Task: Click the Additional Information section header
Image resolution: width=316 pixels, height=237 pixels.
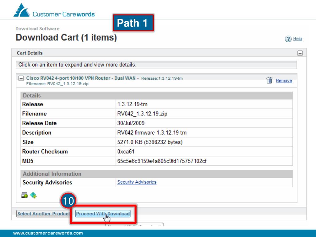Action: point(156,174)
